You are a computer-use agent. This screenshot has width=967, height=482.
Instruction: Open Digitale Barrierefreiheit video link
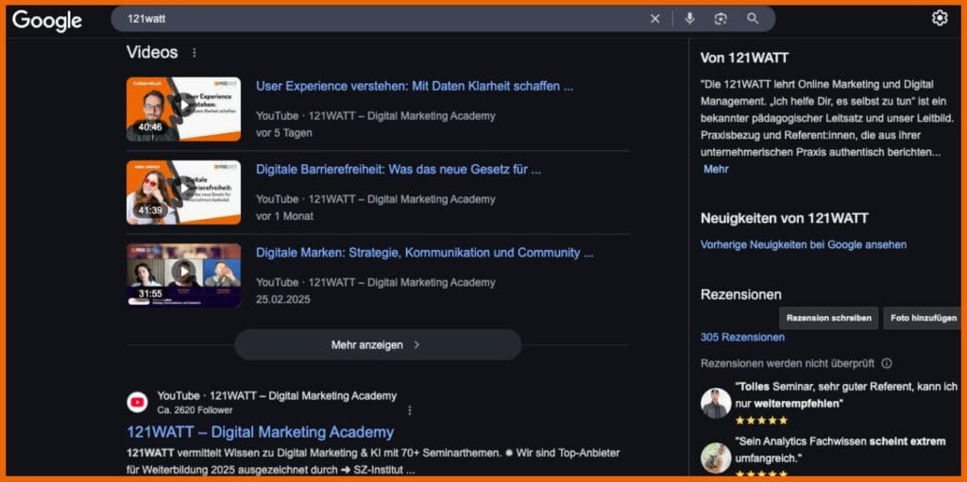tap(398, 170)
